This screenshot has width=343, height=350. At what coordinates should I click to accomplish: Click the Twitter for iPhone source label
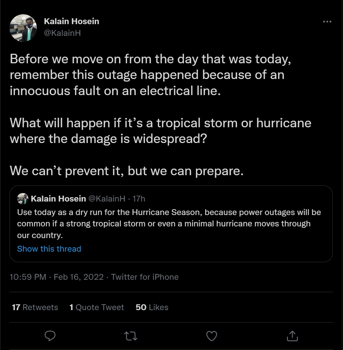coord(145,277)
